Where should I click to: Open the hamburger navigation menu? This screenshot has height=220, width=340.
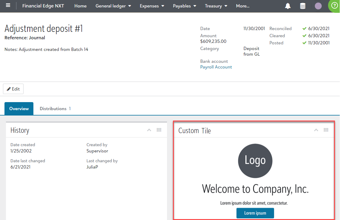click(8, 6)
